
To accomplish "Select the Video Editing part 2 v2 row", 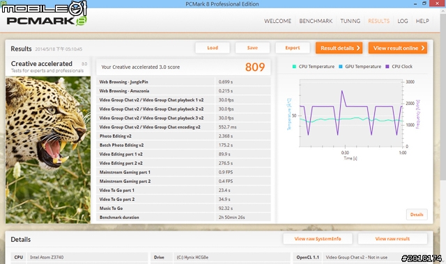I will (x=183, y=163).
